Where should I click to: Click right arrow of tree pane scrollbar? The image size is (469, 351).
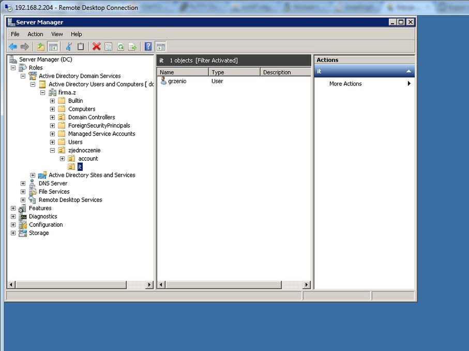click(x=149, y=285)
